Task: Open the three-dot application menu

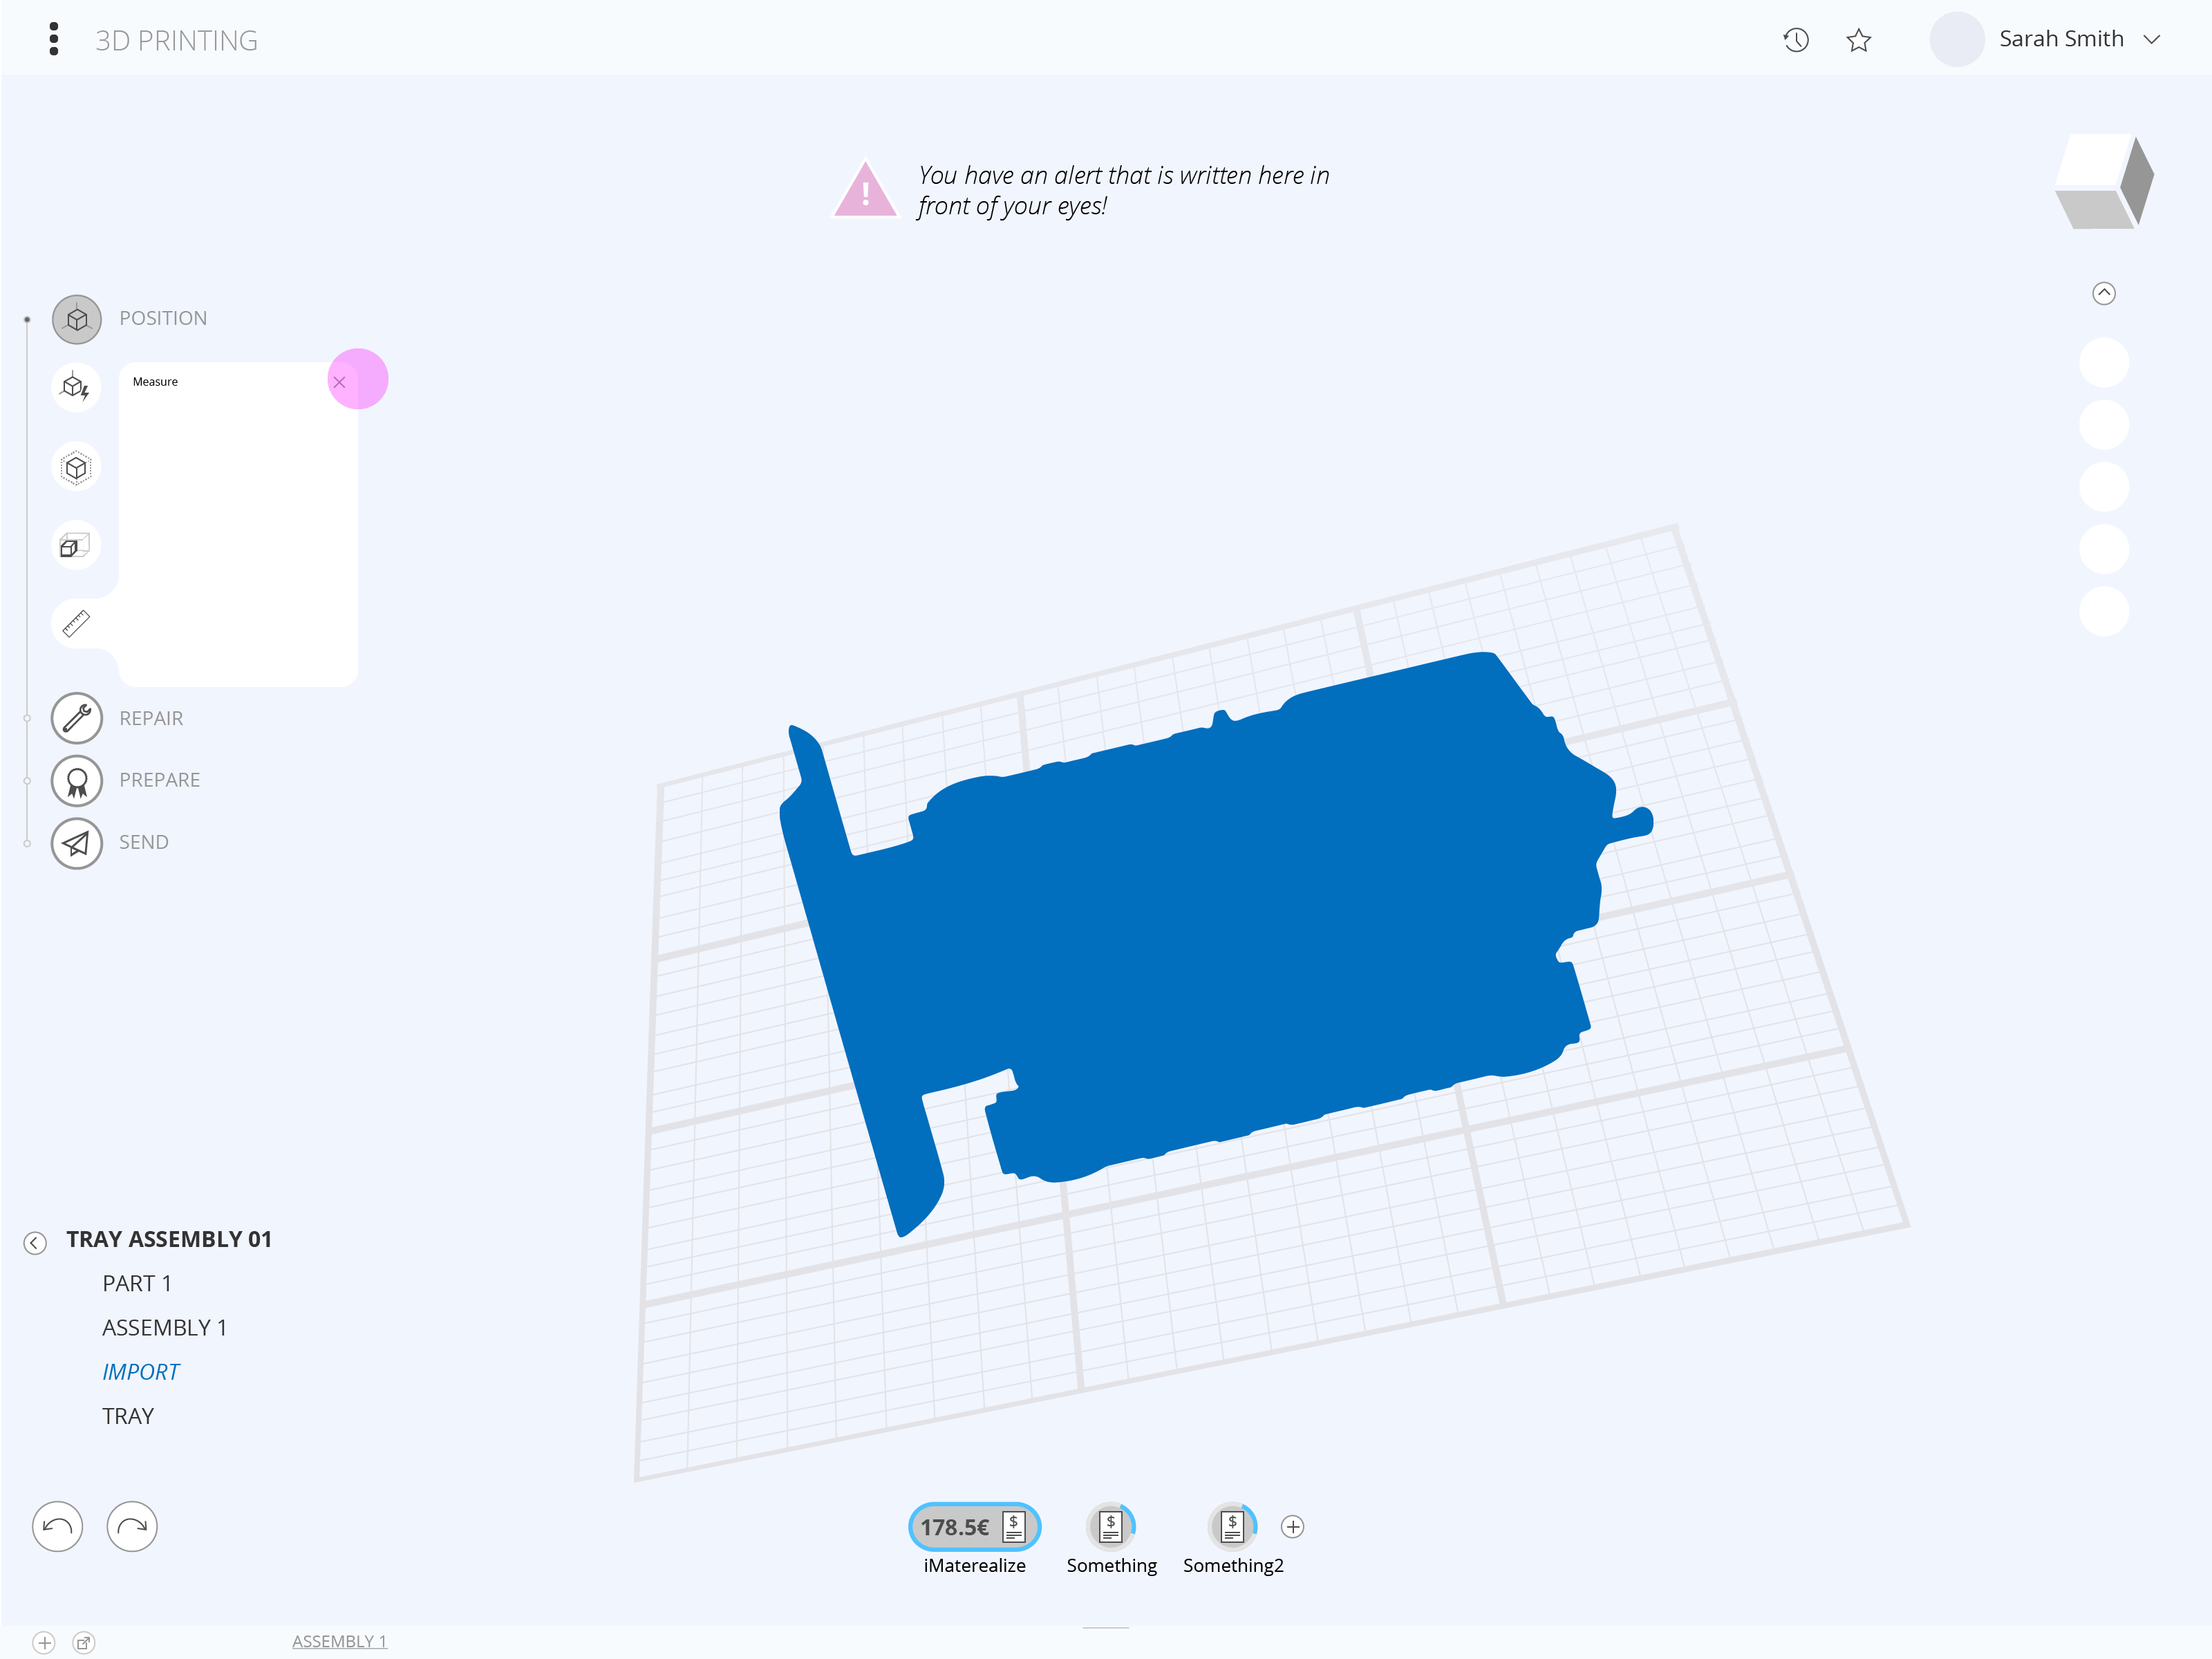Action: click(53, 39)
